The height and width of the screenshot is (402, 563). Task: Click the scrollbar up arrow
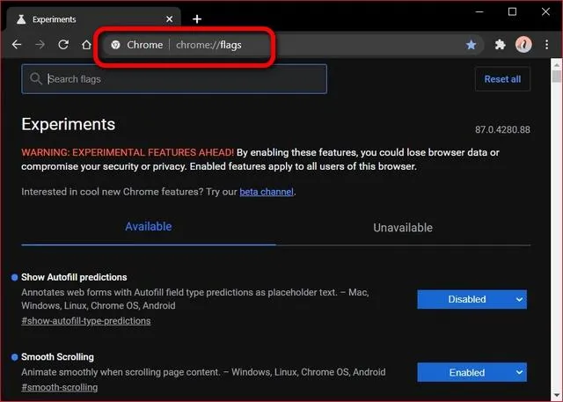556,65
